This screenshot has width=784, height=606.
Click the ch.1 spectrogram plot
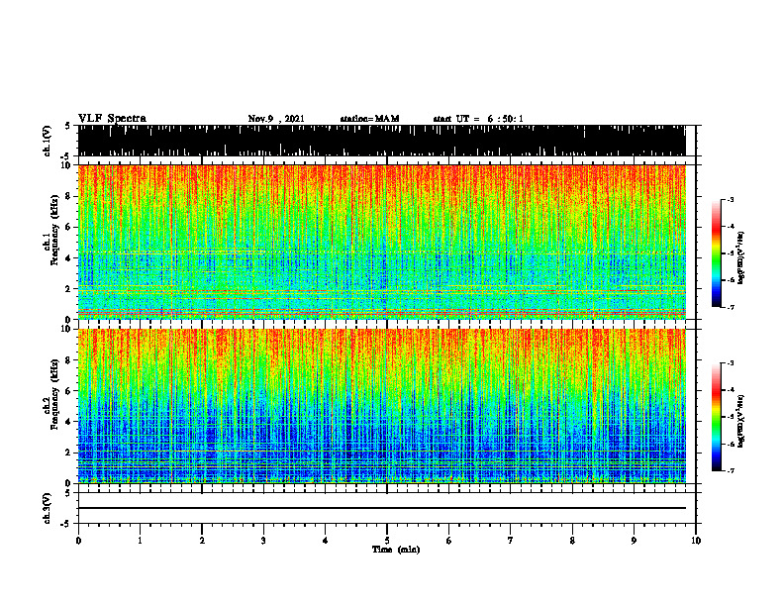point(381,242)
